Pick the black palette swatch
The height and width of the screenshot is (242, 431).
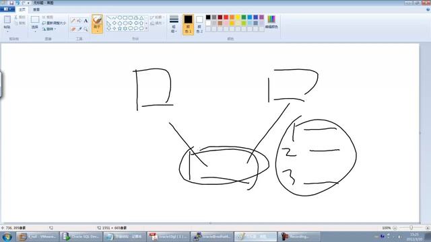pyautogui.click(x=208, y=17)
